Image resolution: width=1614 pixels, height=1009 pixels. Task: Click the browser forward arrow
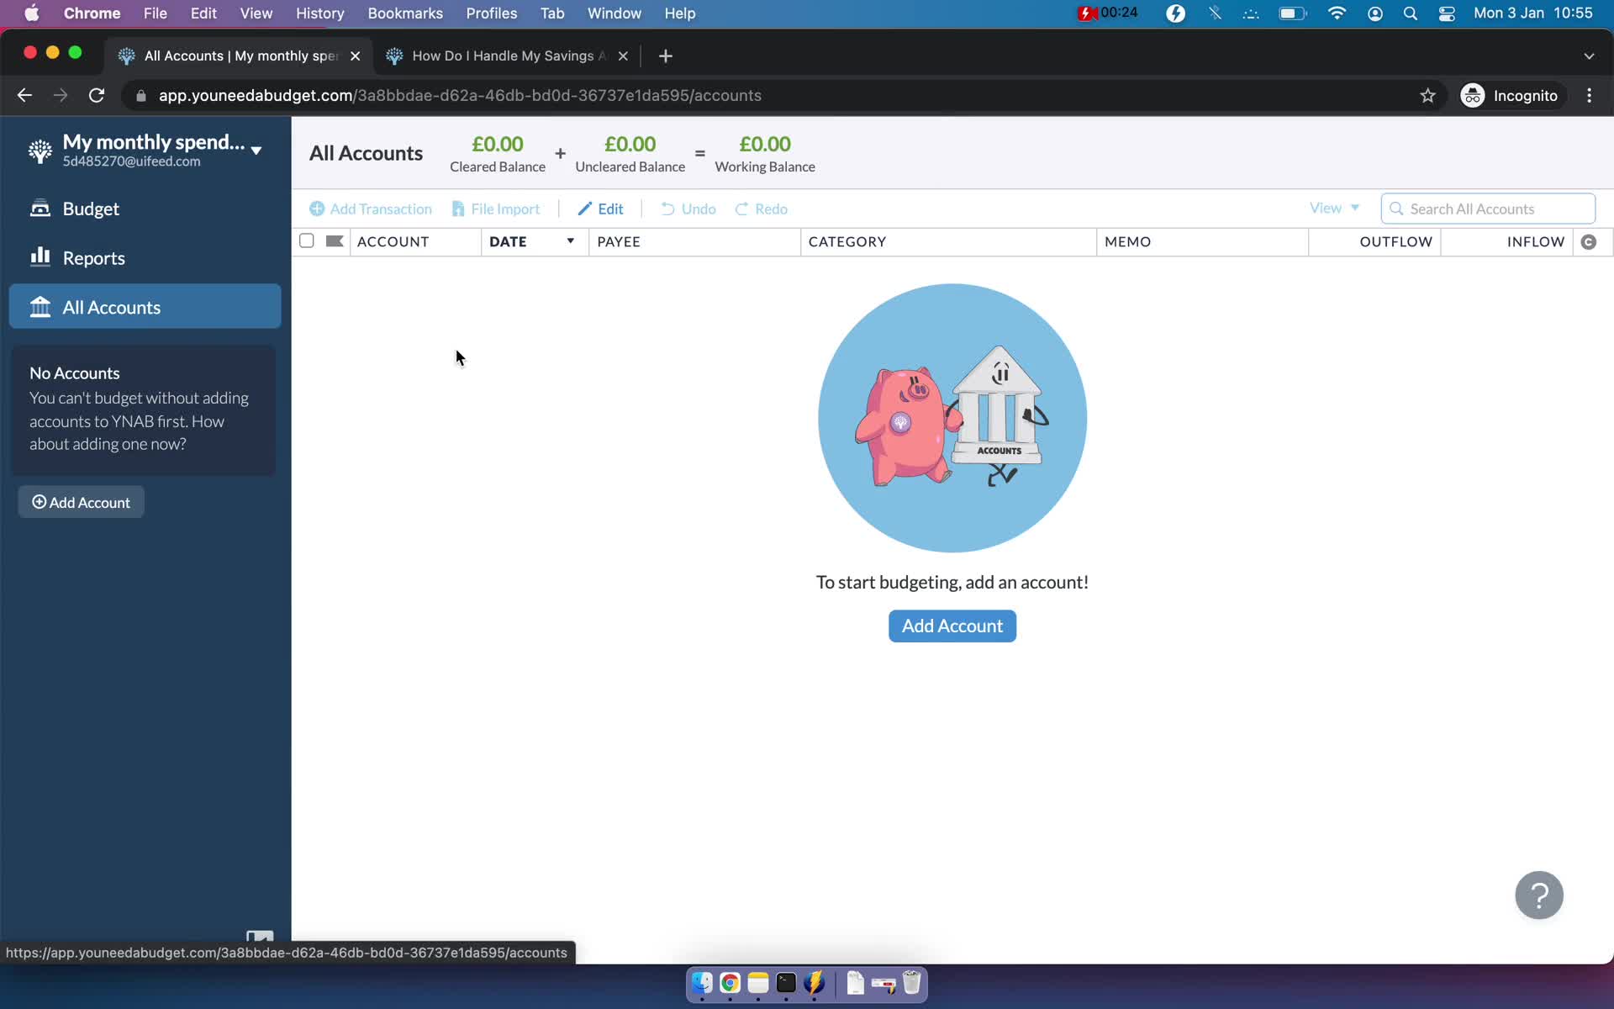click(x=61, y=95)
